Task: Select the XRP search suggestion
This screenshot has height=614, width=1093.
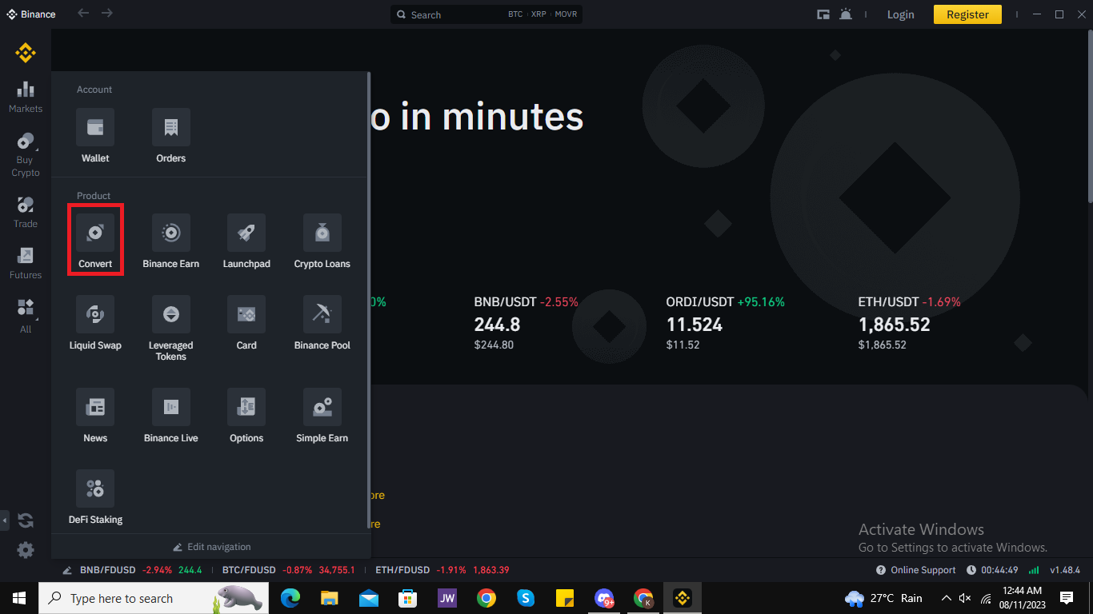Action: pos(538,14)
